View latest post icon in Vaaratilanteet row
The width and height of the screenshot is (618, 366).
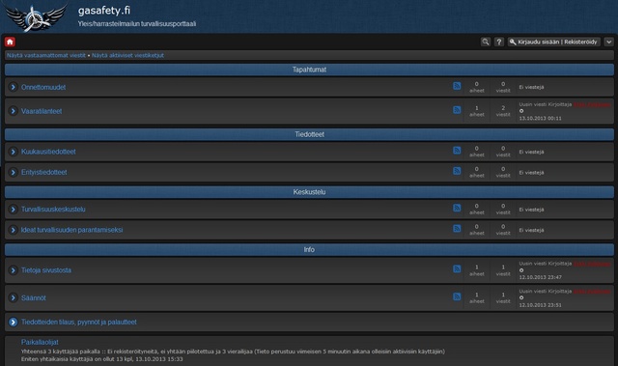coord(521,111)
